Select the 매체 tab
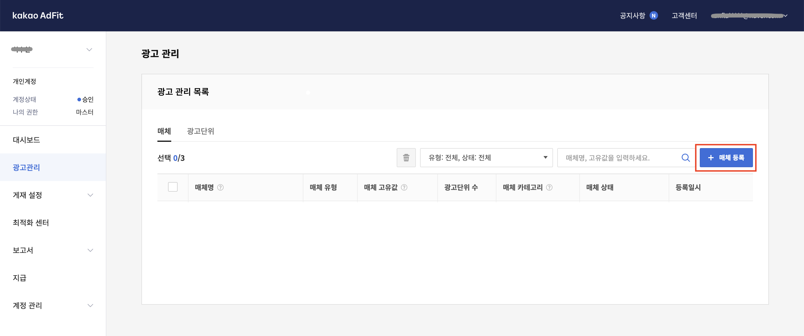This screenshot has height=336, width=804. click(164, 131)
